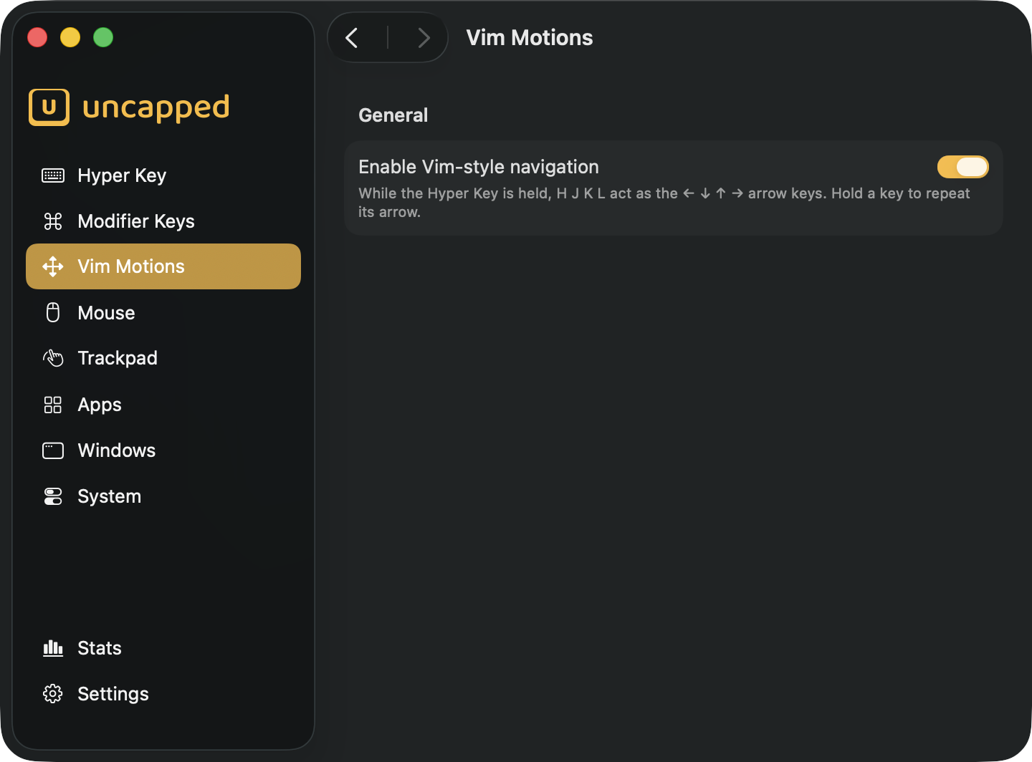Click the Modifier Keys command symbol icon
The width and height of the screenshot is (1032, 762).
[x=53, y=221]
